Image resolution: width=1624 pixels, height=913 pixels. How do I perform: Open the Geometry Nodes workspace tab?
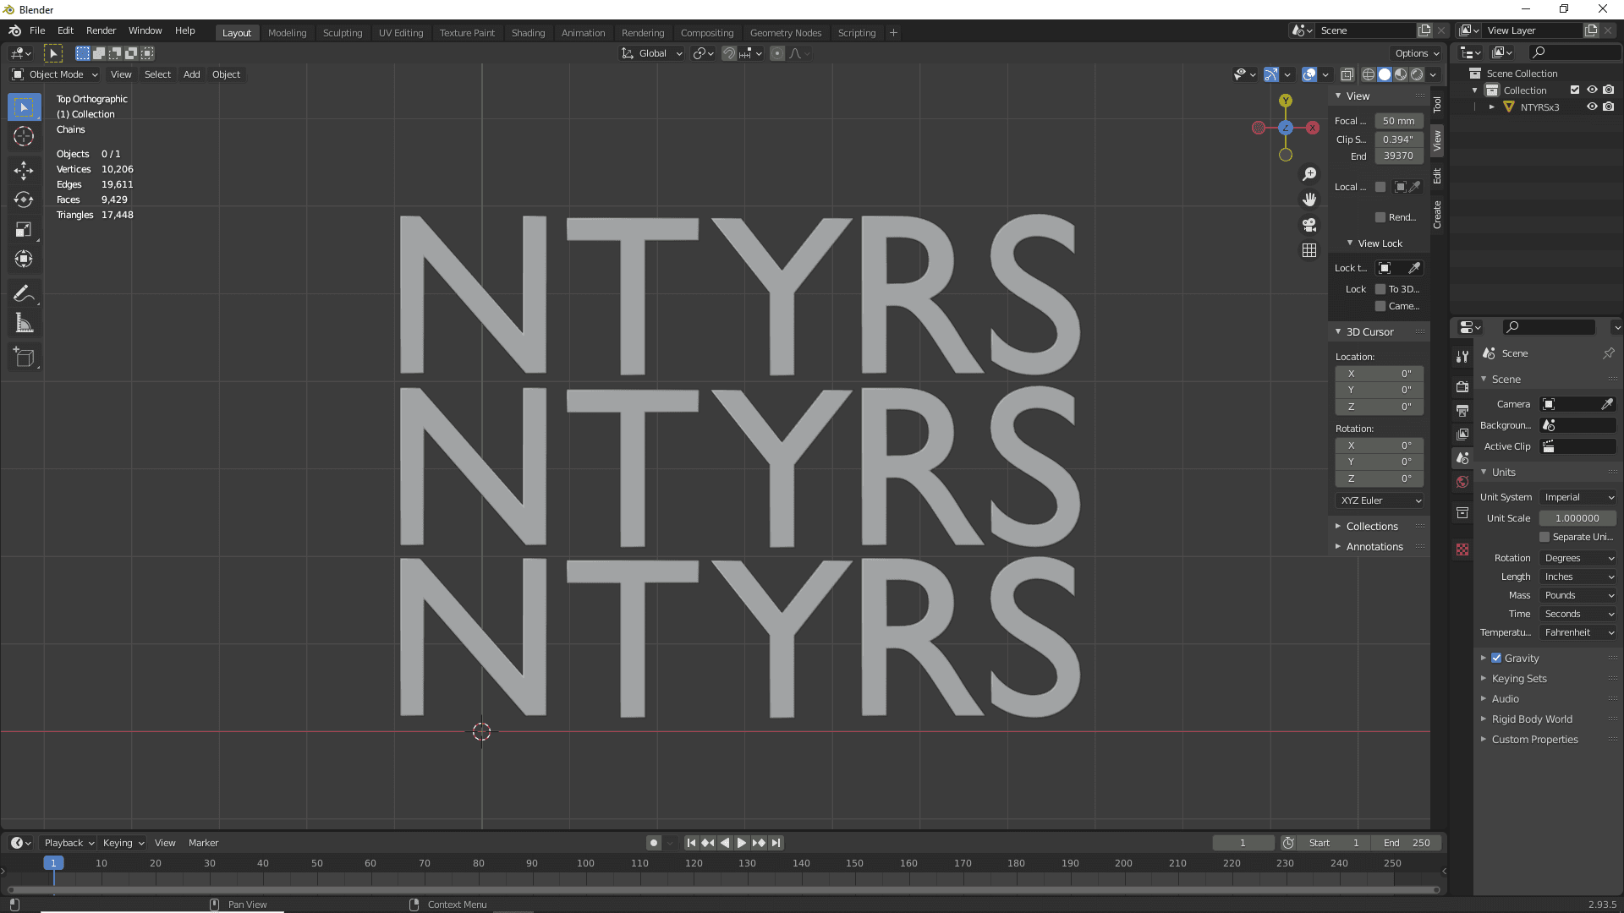click(787, 31)
